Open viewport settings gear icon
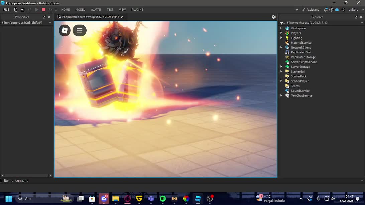The image size is (365, 205). [274, 17]
